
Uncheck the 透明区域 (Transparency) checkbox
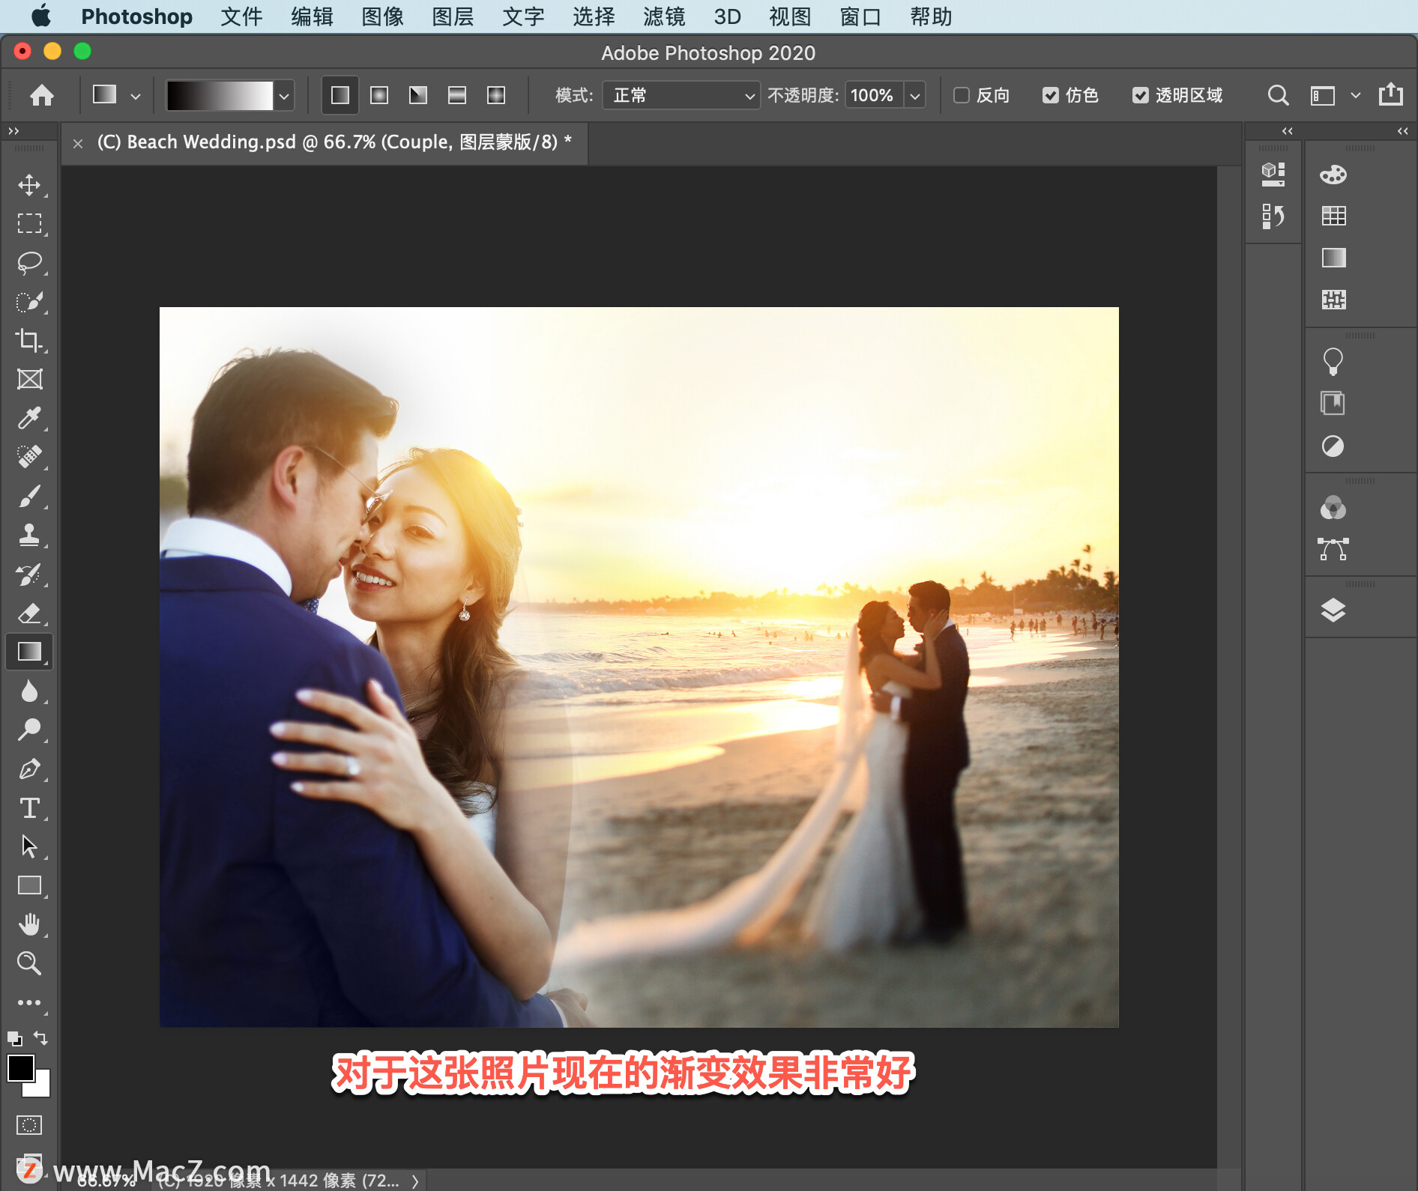(x=1140, y=95)
